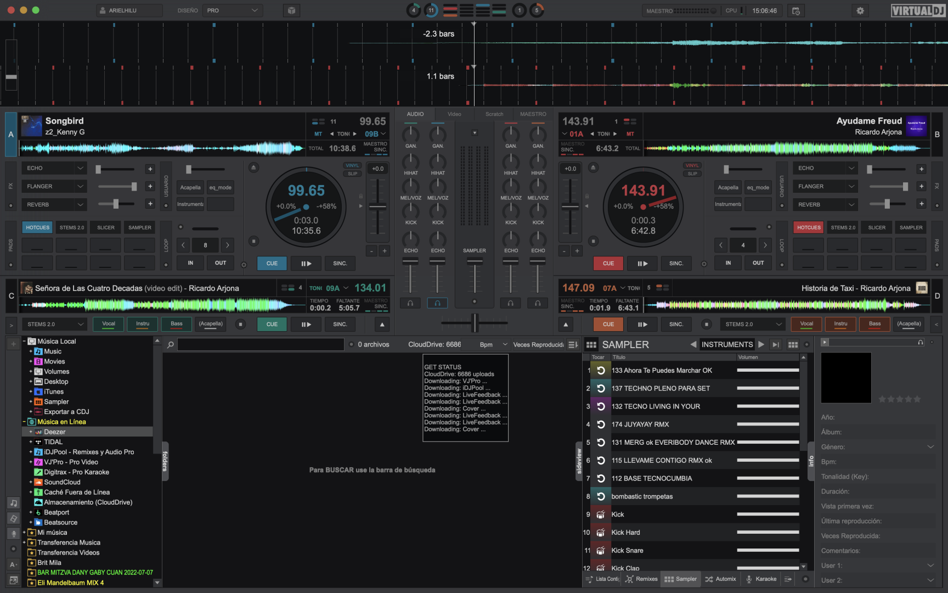Open the sampler bank grid icon next to SAMPLER
Image resolution: width=948 pixels, height=593 pixels.
click(x=591, y=345)
